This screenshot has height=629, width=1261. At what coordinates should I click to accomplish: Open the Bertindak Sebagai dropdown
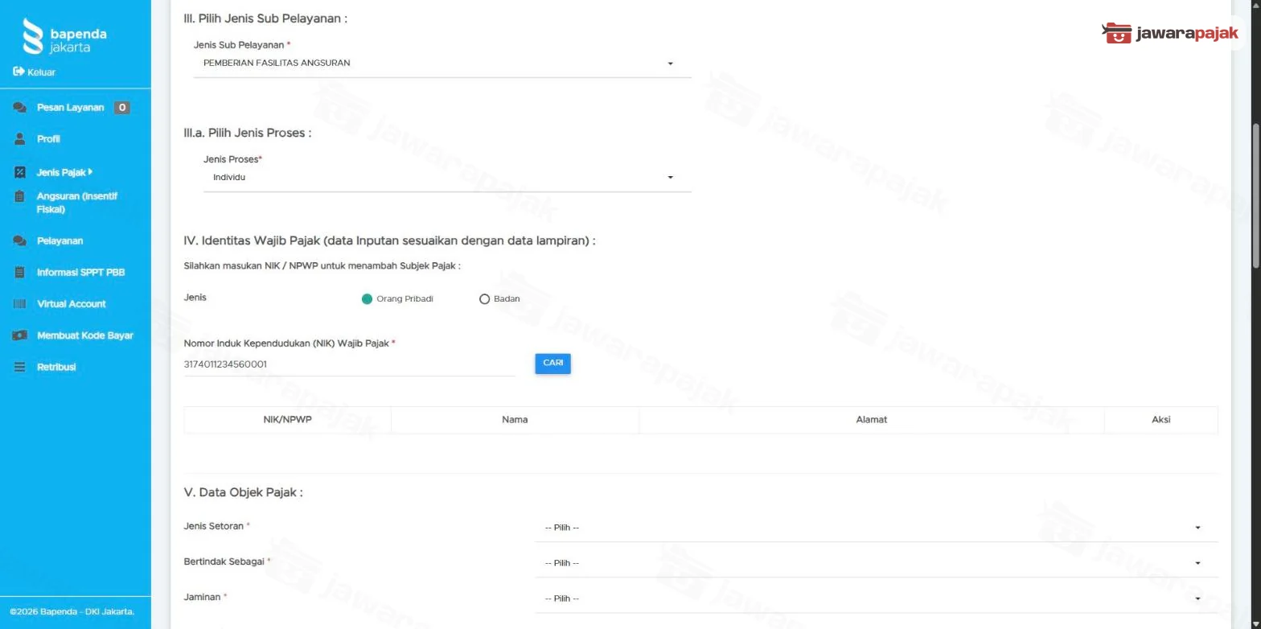[876, 563]
